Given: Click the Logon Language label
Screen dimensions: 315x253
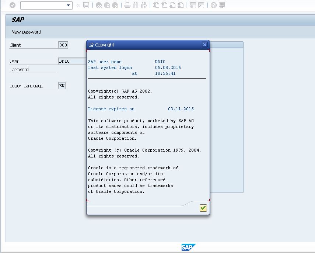Looking at the screenshot, I should click(x=26, y=86).
